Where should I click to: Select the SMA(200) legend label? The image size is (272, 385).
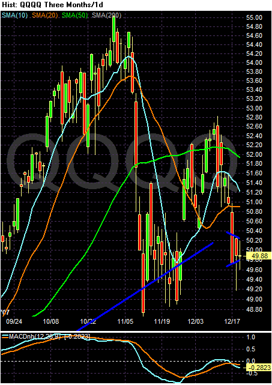pyautogui.click(x=106, y=16)
